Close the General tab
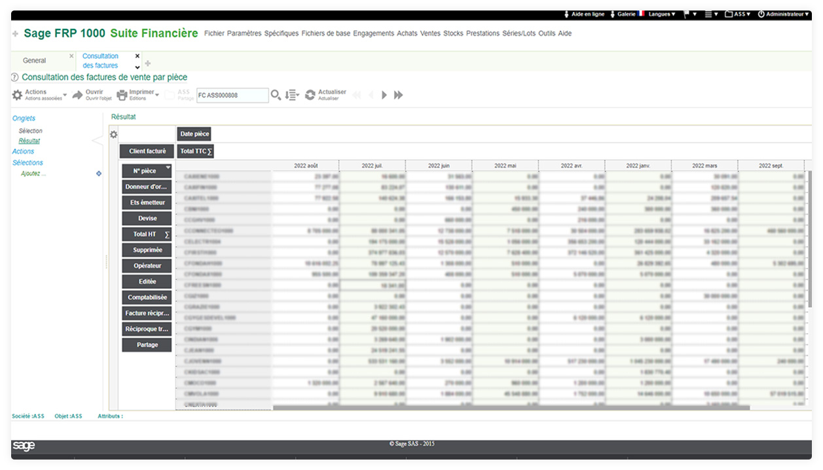 click(x=71, y=56)
